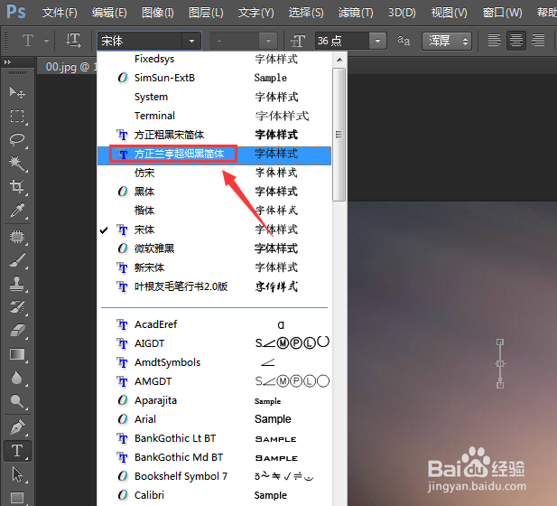Click the font size 36 点 field
The height and width of the screenshot is (506, 557).
coord(342,41)
